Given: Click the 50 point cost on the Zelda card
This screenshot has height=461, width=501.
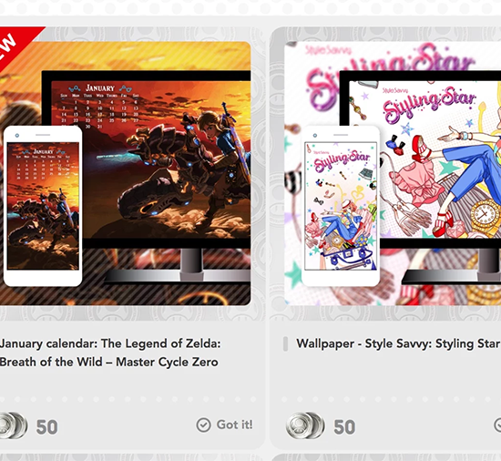Looking at the screenshot, I should 47,427.
